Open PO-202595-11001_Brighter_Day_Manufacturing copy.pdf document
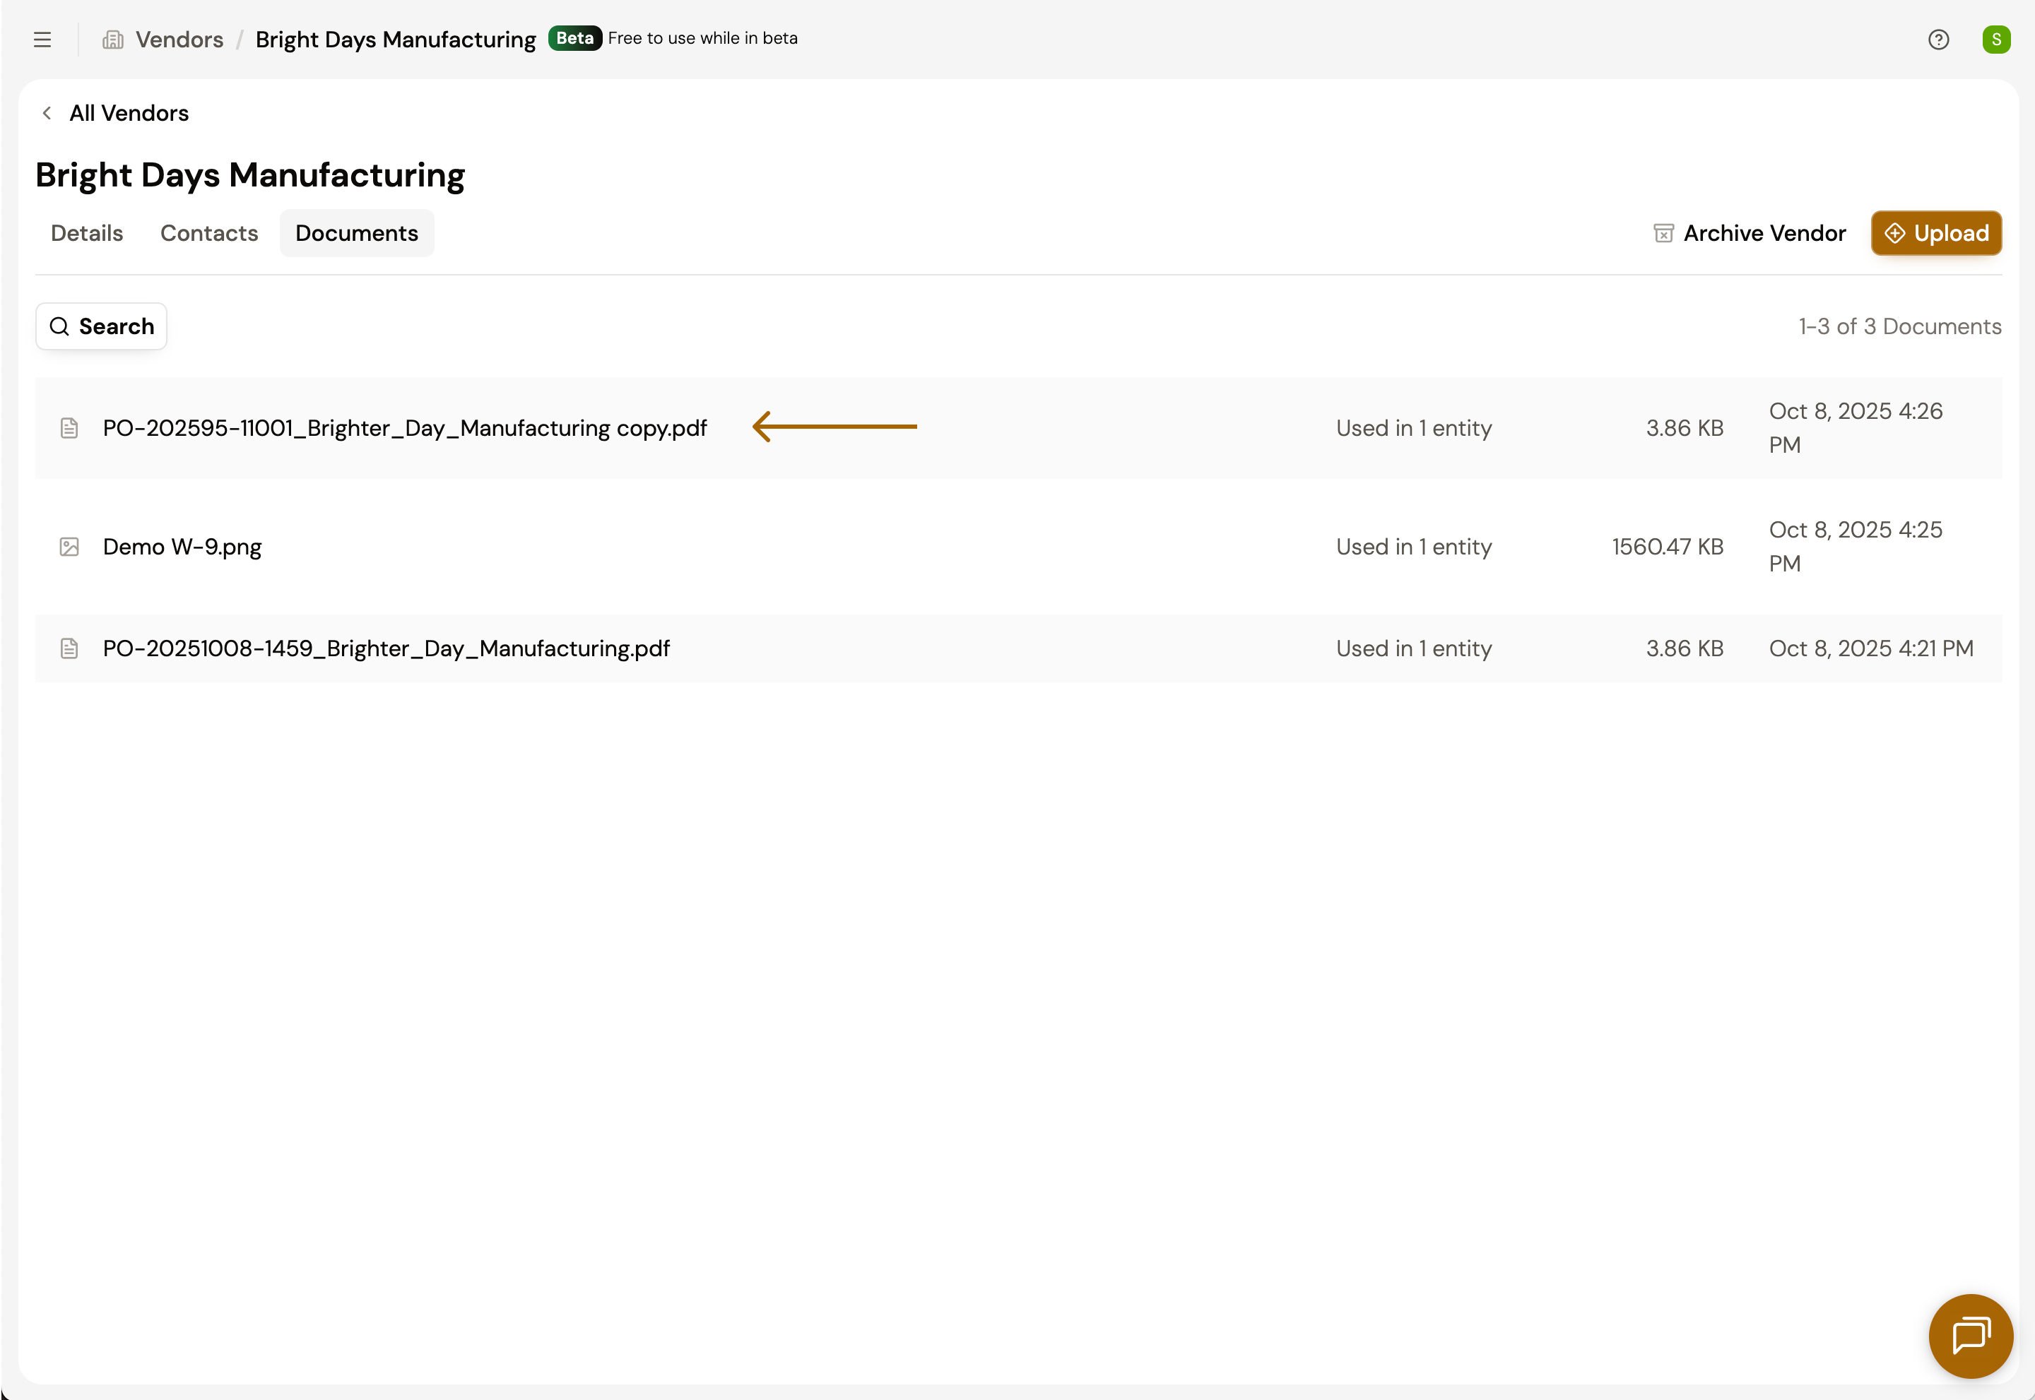The width and height of the screenshot is (2035, 1400). [x=405, y=428]
